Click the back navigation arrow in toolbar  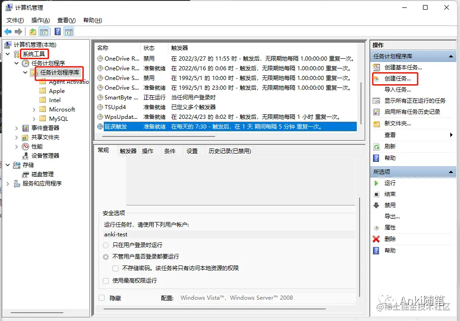(8, 31)
